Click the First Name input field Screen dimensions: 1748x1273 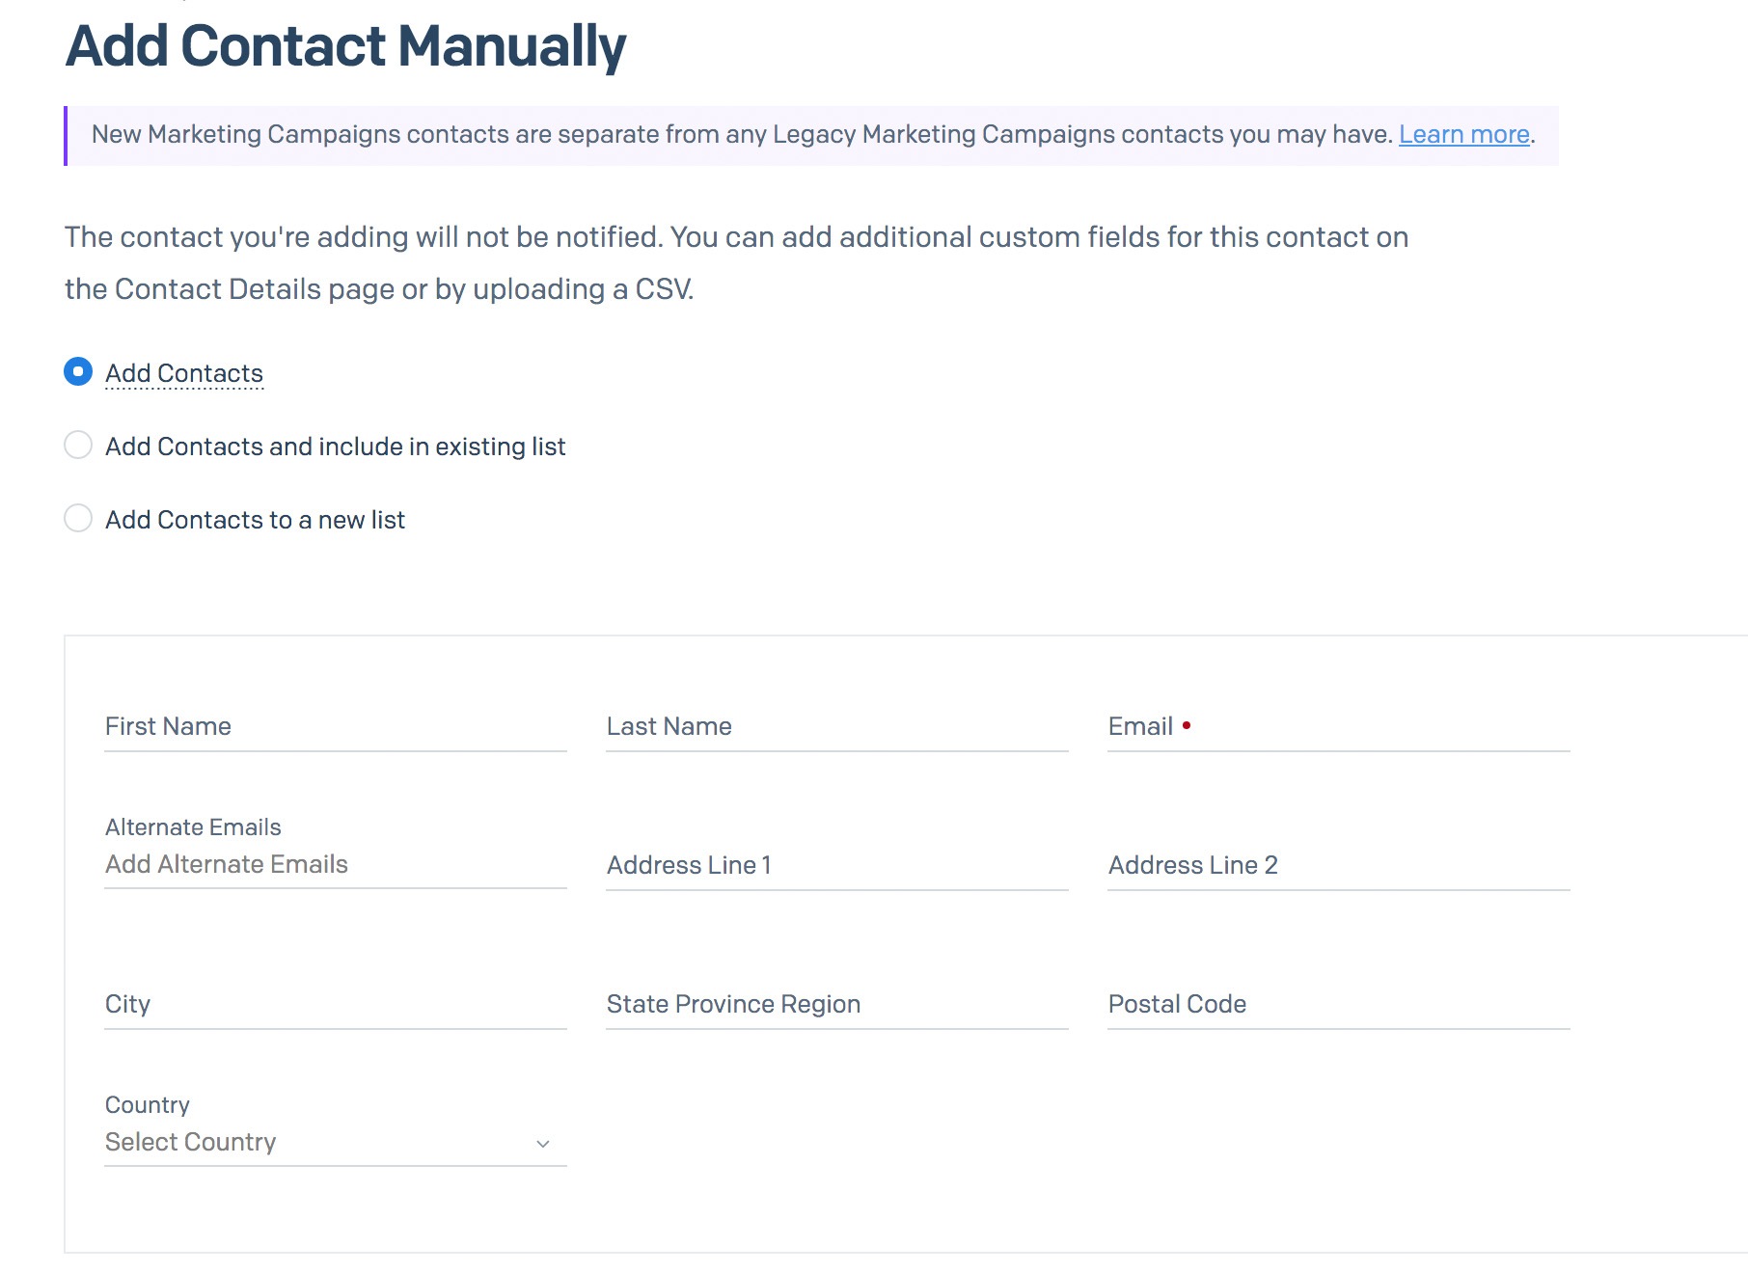point(335,727)
